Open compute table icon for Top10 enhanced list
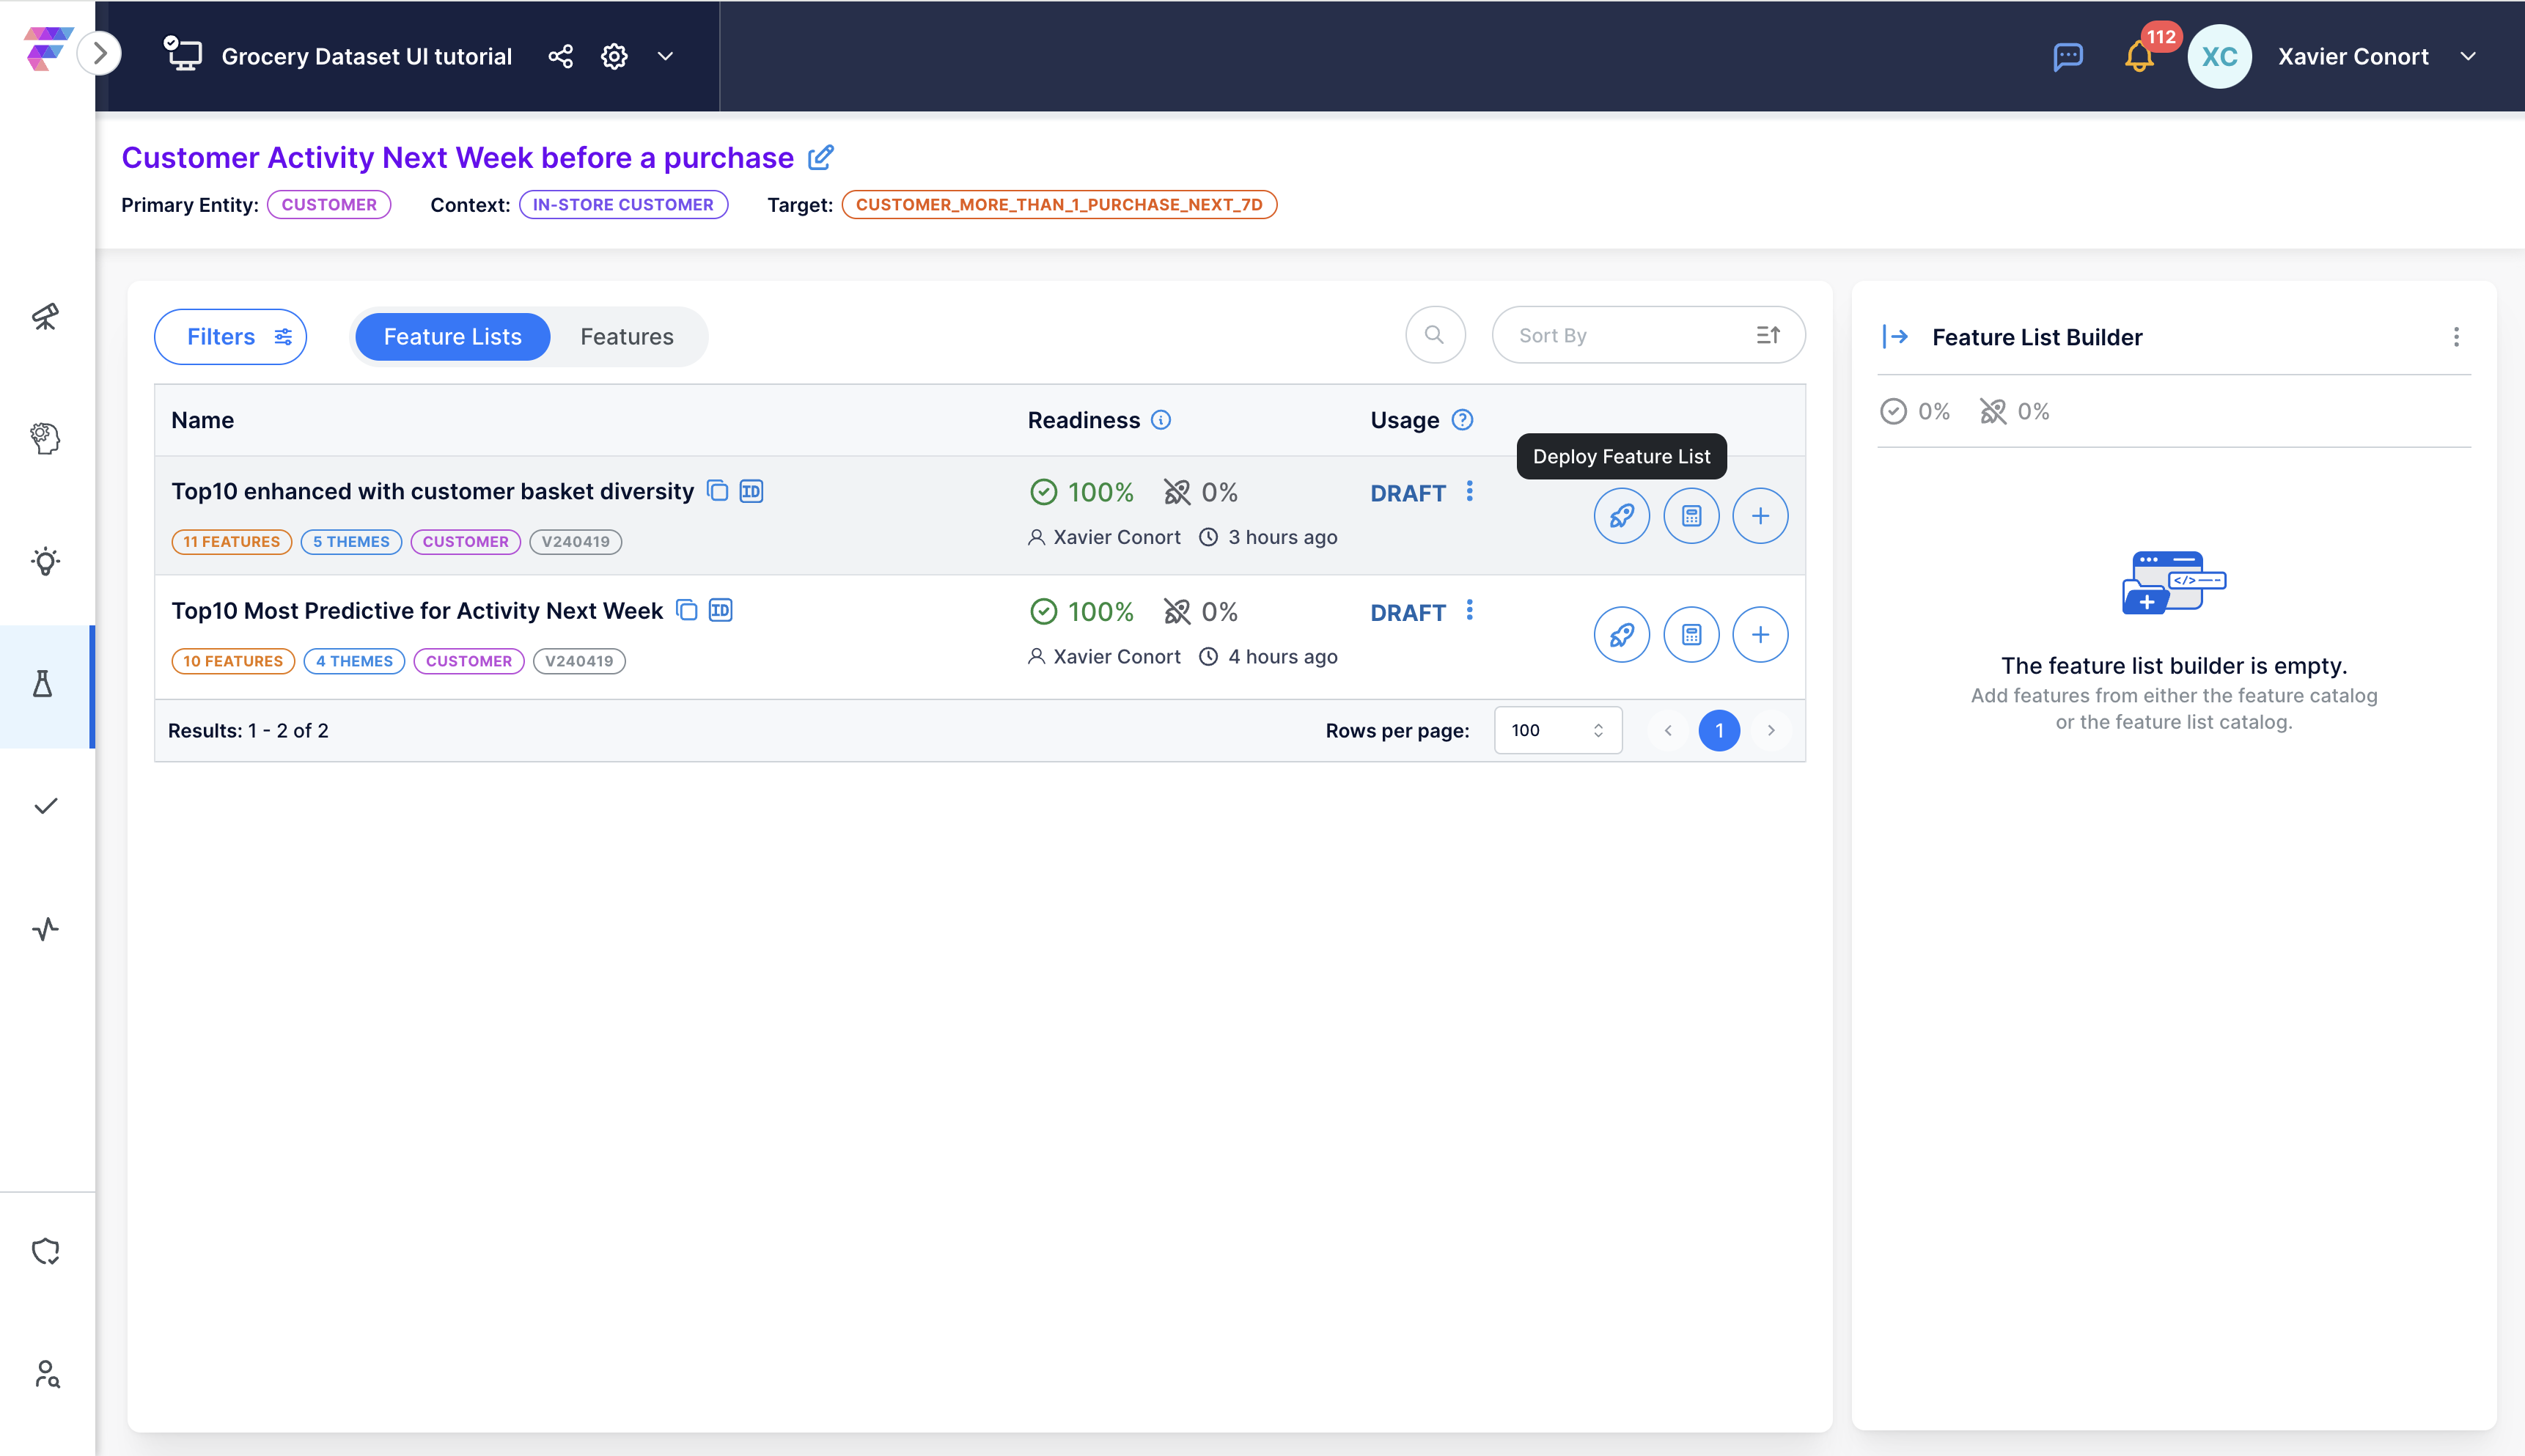 (1691, 516)
